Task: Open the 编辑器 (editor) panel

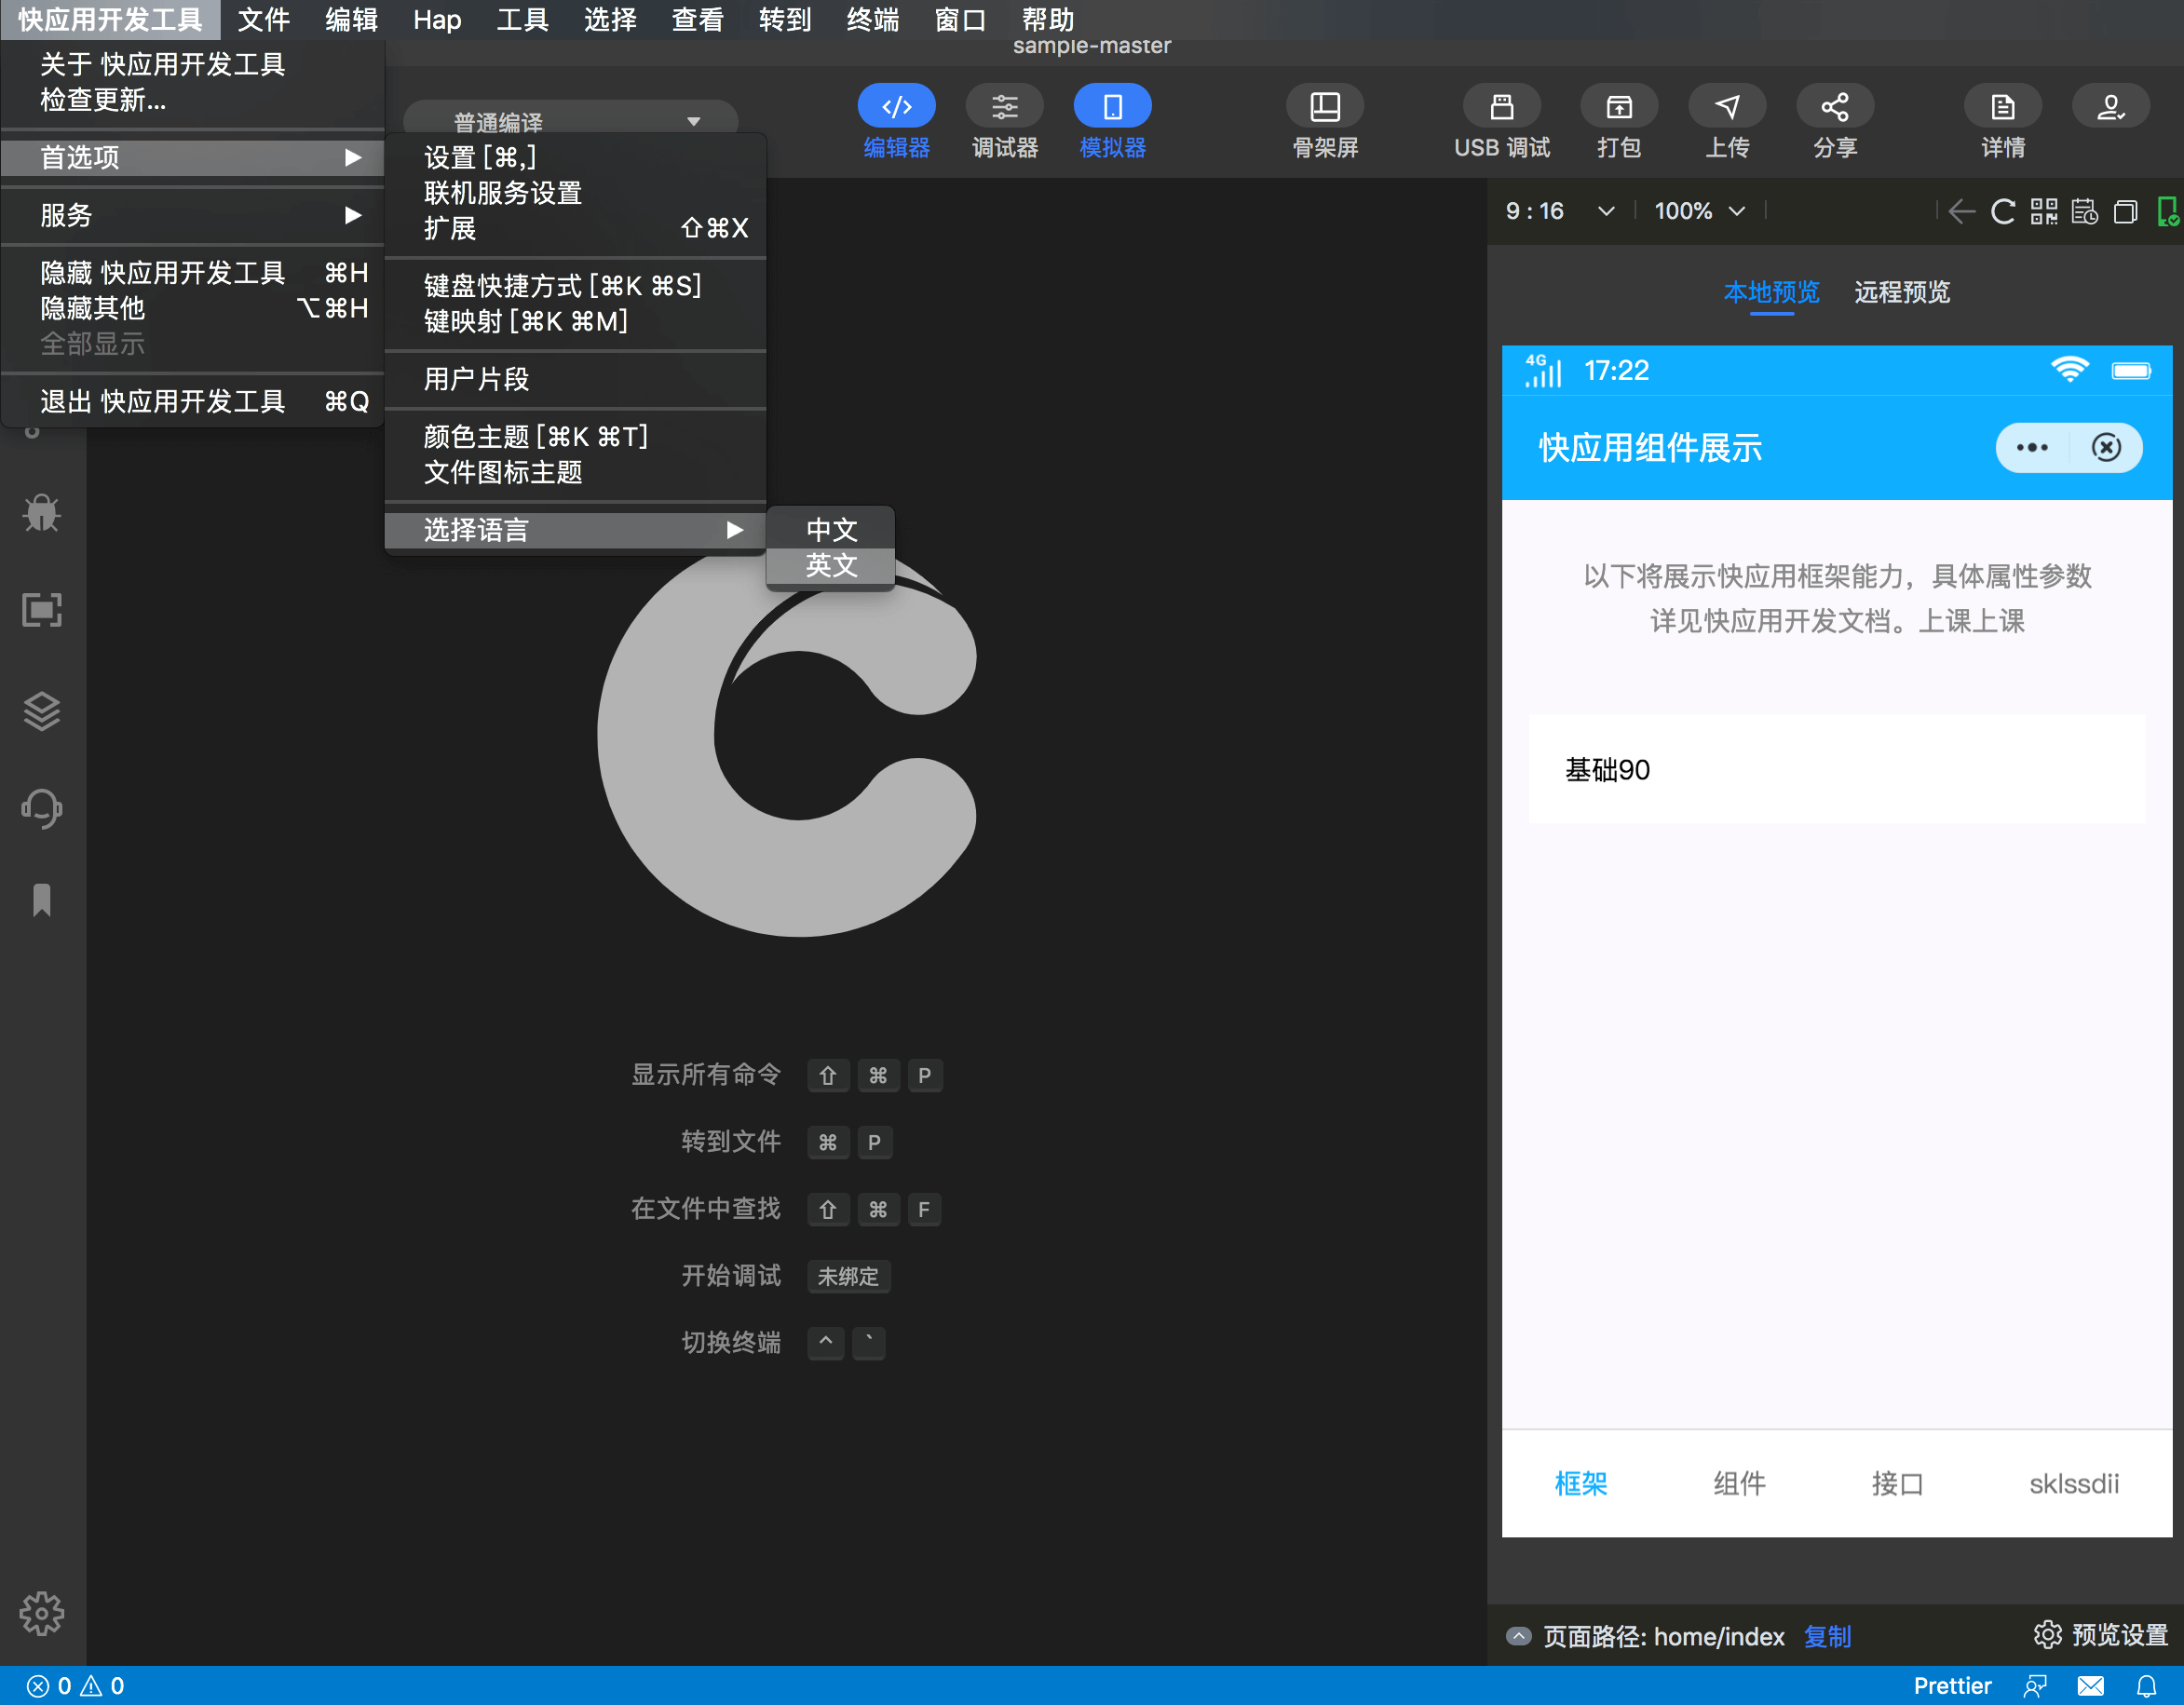Action: pos(895,122)
